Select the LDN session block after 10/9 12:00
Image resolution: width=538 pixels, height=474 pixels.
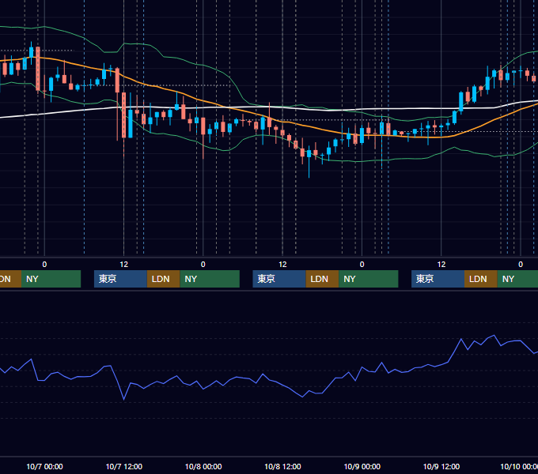coord(481,279)
